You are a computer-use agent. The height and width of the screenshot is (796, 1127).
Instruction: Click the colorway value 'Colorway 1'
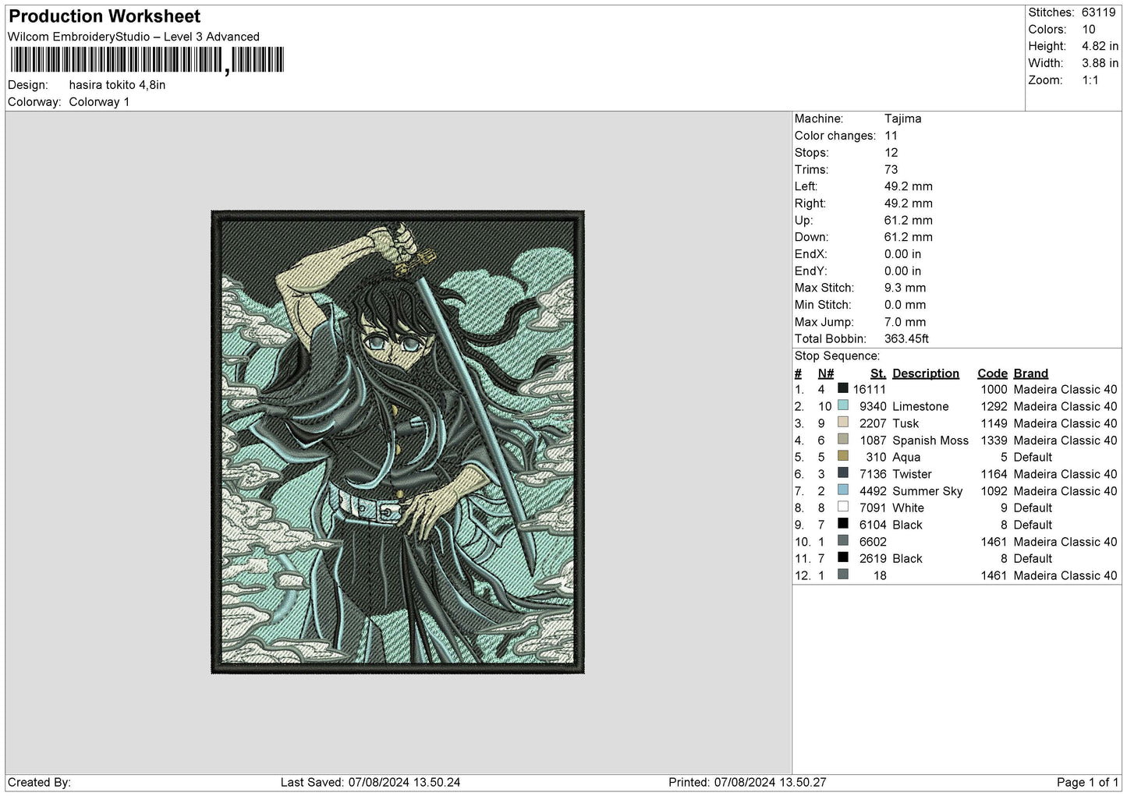[x=99, y=102]
